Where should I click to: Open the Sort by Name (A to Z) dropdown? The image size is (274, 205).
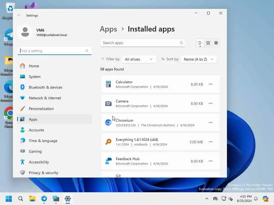pyautogui.click(x=199, y=59)
